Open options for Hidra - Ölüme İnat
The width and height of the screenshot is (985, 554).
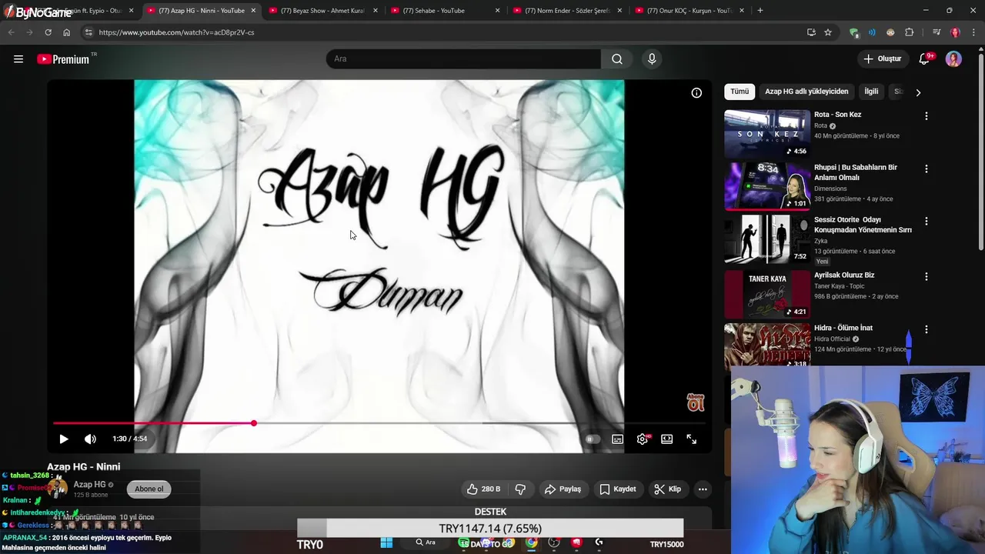pos(927,329)
